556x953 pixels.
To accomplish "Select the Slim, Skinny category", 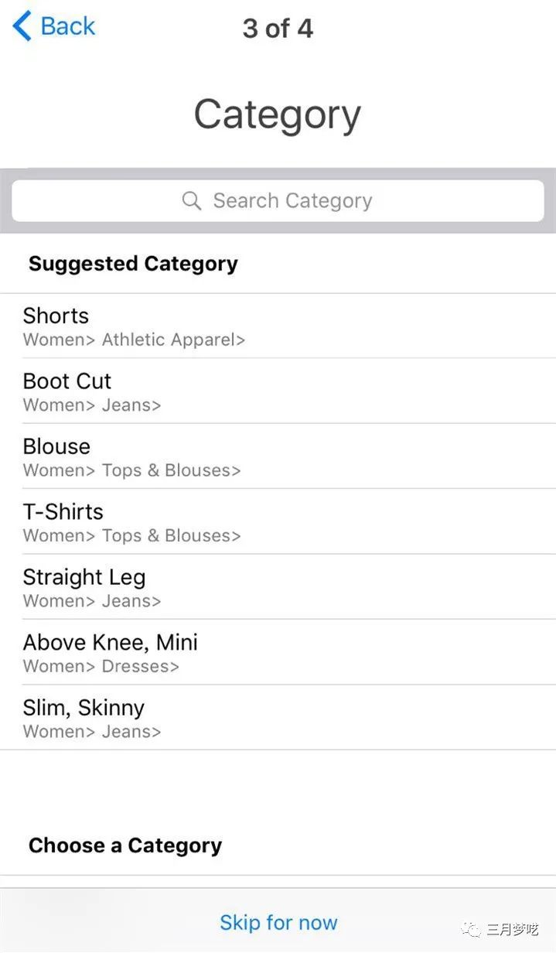I will pyautogui.click(x=84, y=708).
